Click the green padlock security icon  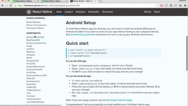(x=16, y=5)
